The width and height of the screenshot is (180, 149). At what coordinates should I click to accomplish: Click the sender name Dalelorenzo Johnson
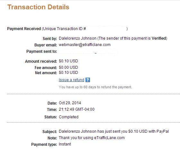pyautogui.click(x=77, y=38)
